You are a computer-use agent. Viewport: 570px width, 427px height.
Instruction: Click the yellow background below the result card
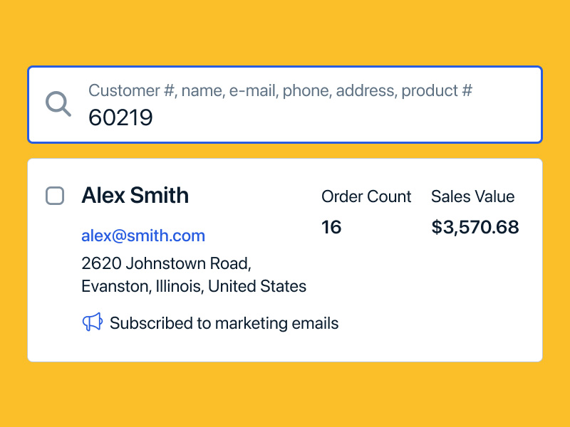(x=285, y=395)
